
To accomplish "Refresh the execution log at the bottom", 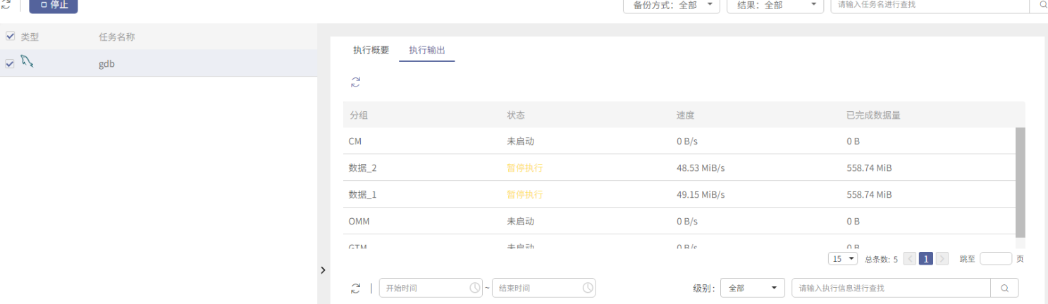I will pyautogui.click(x=356, y=288).
